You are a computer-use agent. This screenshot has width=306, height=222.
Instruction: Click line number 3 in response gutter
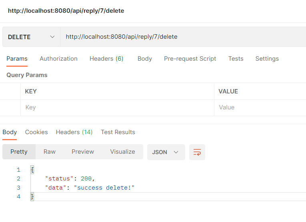tap(18, 188)
